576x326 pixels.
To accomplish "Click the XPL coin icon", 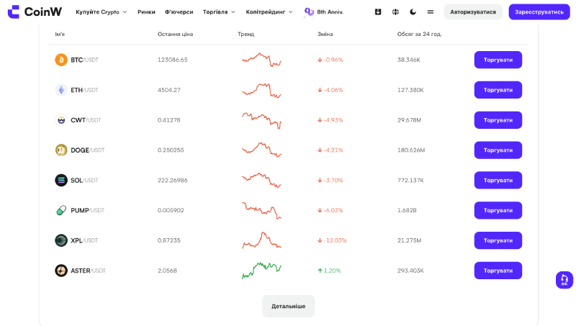I will pos(61,240).
